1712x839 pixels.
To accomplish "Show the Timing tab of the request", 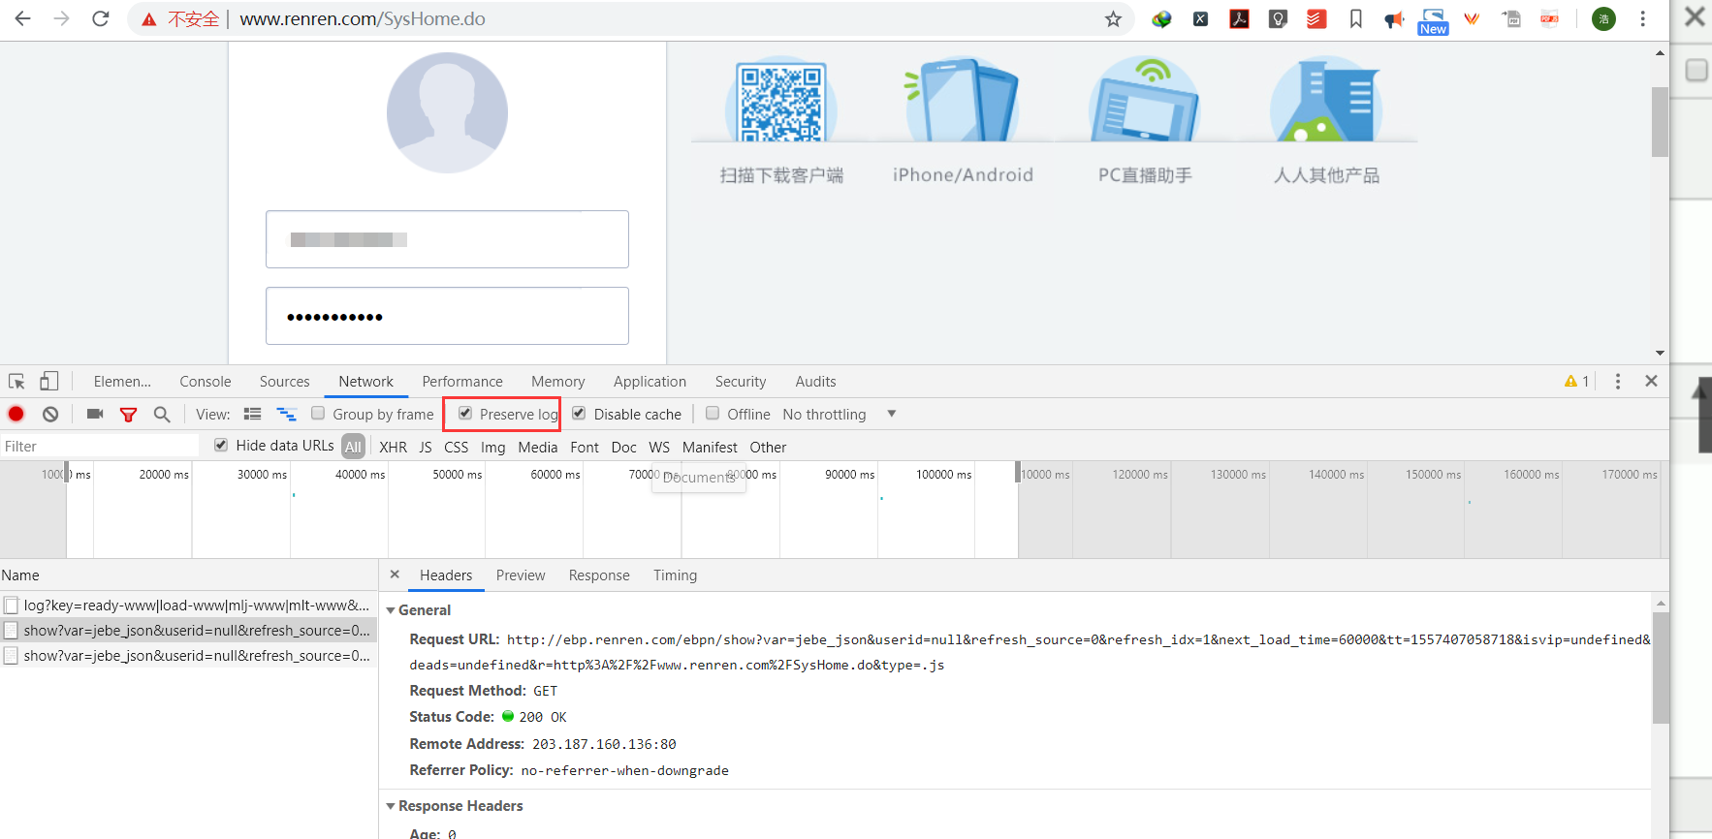I will click(675, 575).
